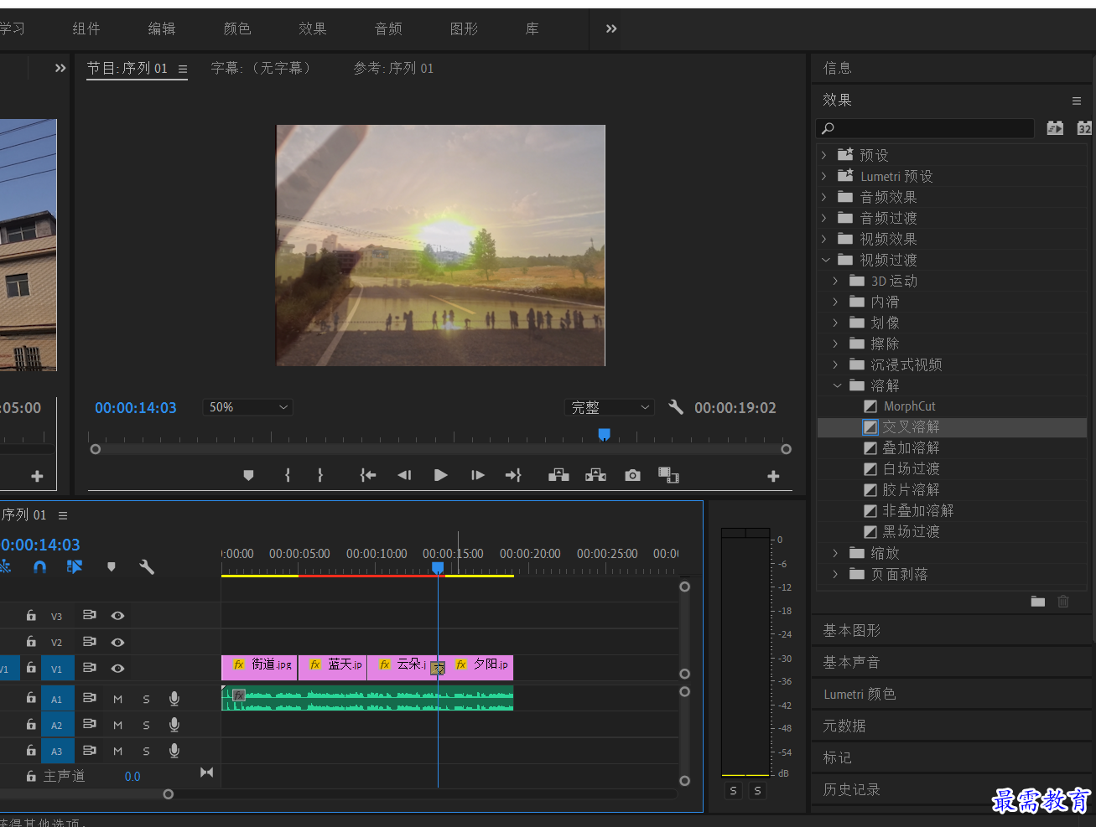Switch to 颜色 workspace
The height and width of the screenshot is (827, 1096).
tap(237, 28)
